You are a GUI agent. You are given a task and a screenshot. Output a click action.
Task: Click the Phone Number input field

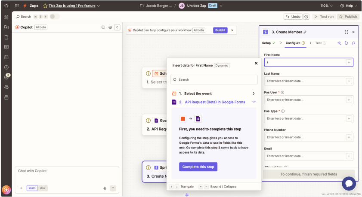(309, 137)
